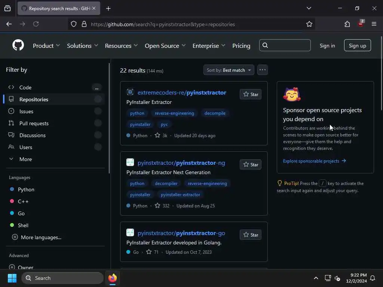383x287 pixels.
Task: Close the Repository search results tab
Action: (x=94, y=8)
